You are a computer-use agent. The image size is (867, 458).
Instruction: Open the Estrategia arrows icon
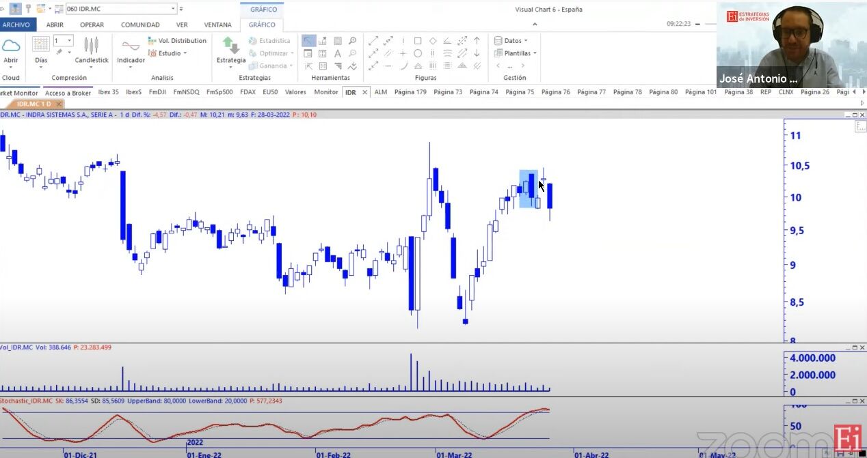[231, 45]
